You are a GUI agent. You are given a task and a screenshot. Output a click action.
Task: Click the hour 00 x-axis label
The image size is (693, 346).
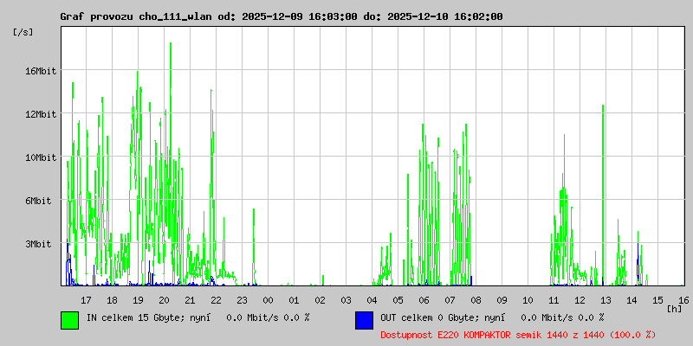pos(269,300)
